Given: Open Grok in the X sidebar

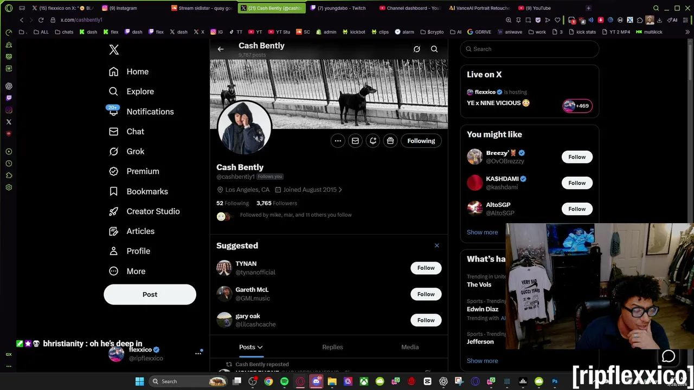Looking at the screenshot, I should click(126, 152).
